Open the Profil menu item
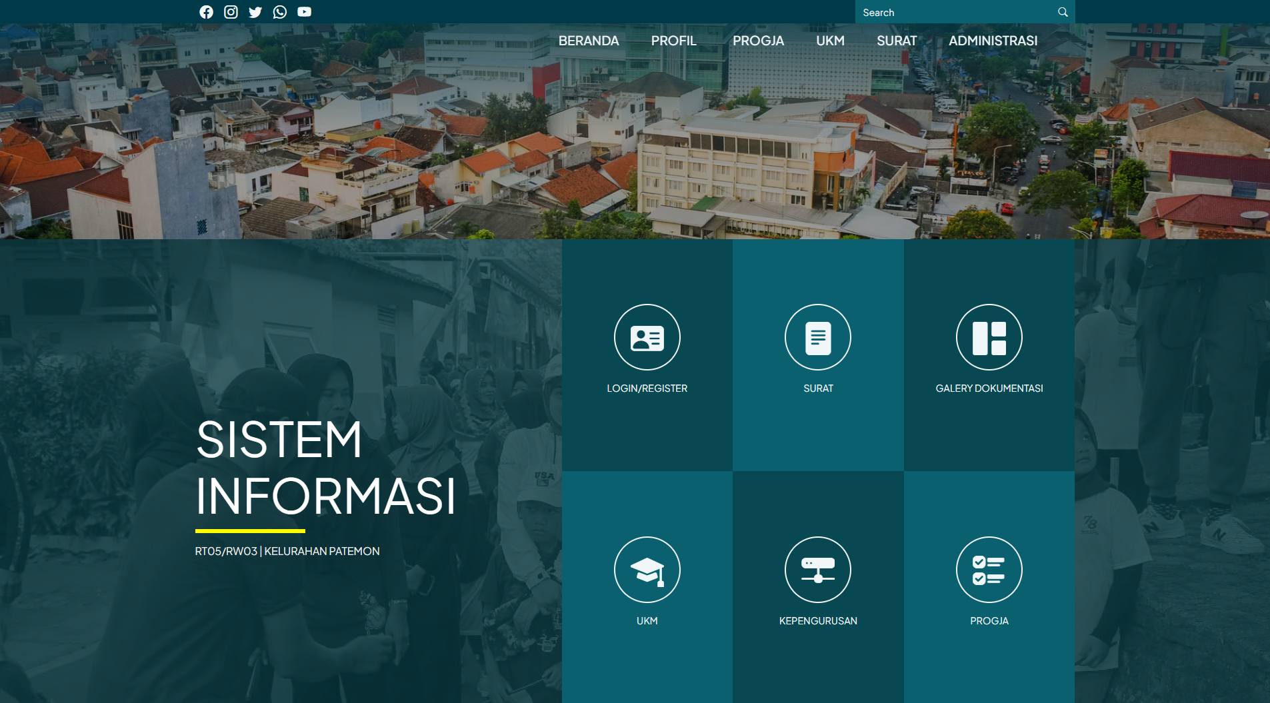The image size is (1270, 703). [673, 41]
